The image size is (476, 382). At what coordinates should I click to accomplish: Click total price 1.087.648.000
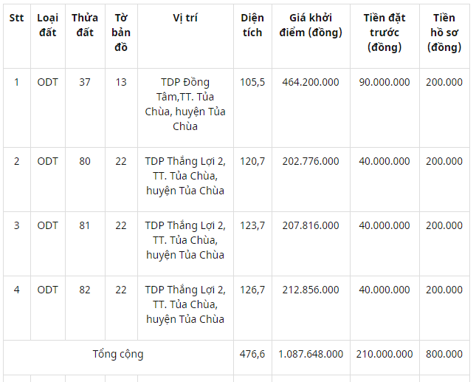click(x=311, y=354)
